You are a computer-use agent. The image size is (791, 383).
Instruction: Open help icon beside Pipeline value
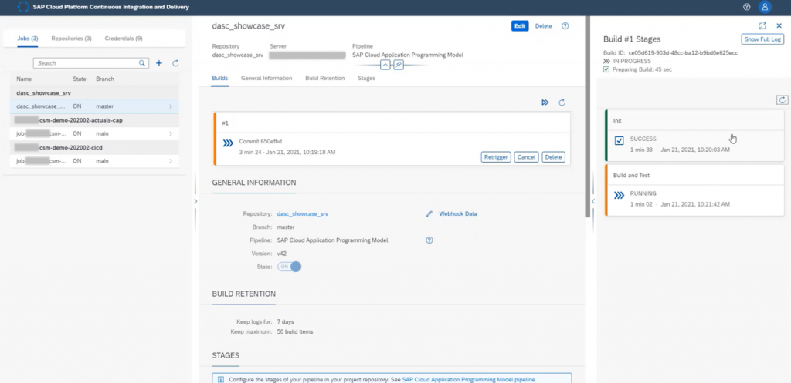coord(429,240)
